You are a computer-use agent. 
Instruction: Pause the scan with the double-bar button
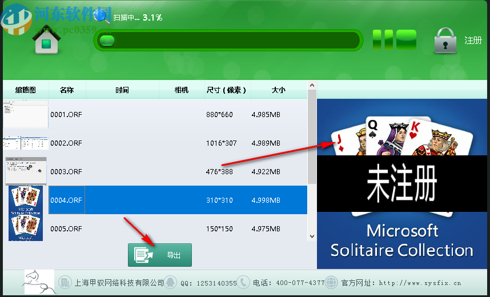(x=383, y=40)
